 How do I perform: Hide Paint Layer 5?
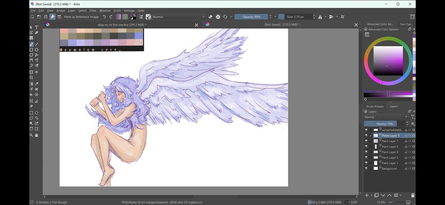click(x=366, y=135)
